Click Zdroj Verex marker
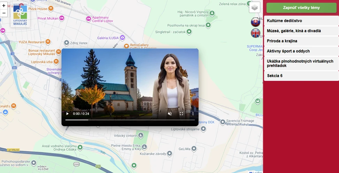 67,43
